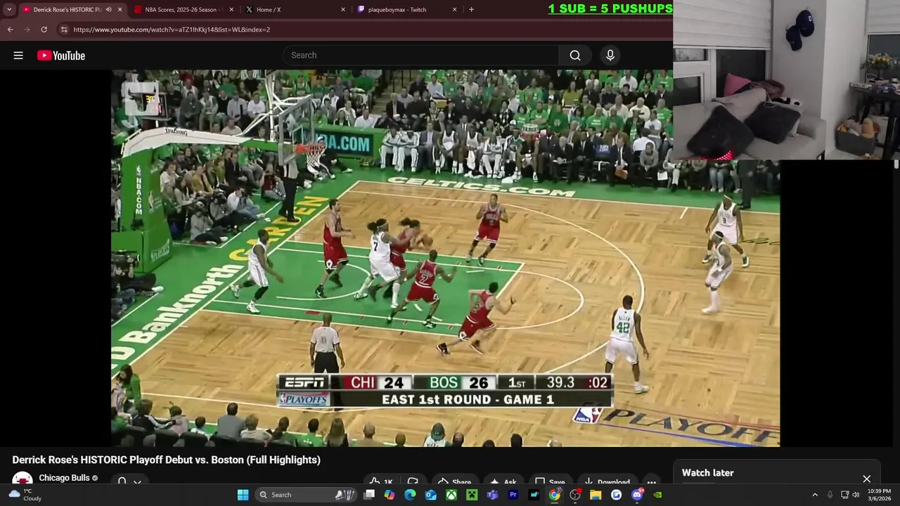Pause the video by clicking the player
Screen dimensions: 900x506
pyautogui.click(x=445, y=258)
